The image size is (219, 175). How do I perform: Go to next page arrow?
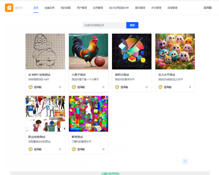pos(192,161)
